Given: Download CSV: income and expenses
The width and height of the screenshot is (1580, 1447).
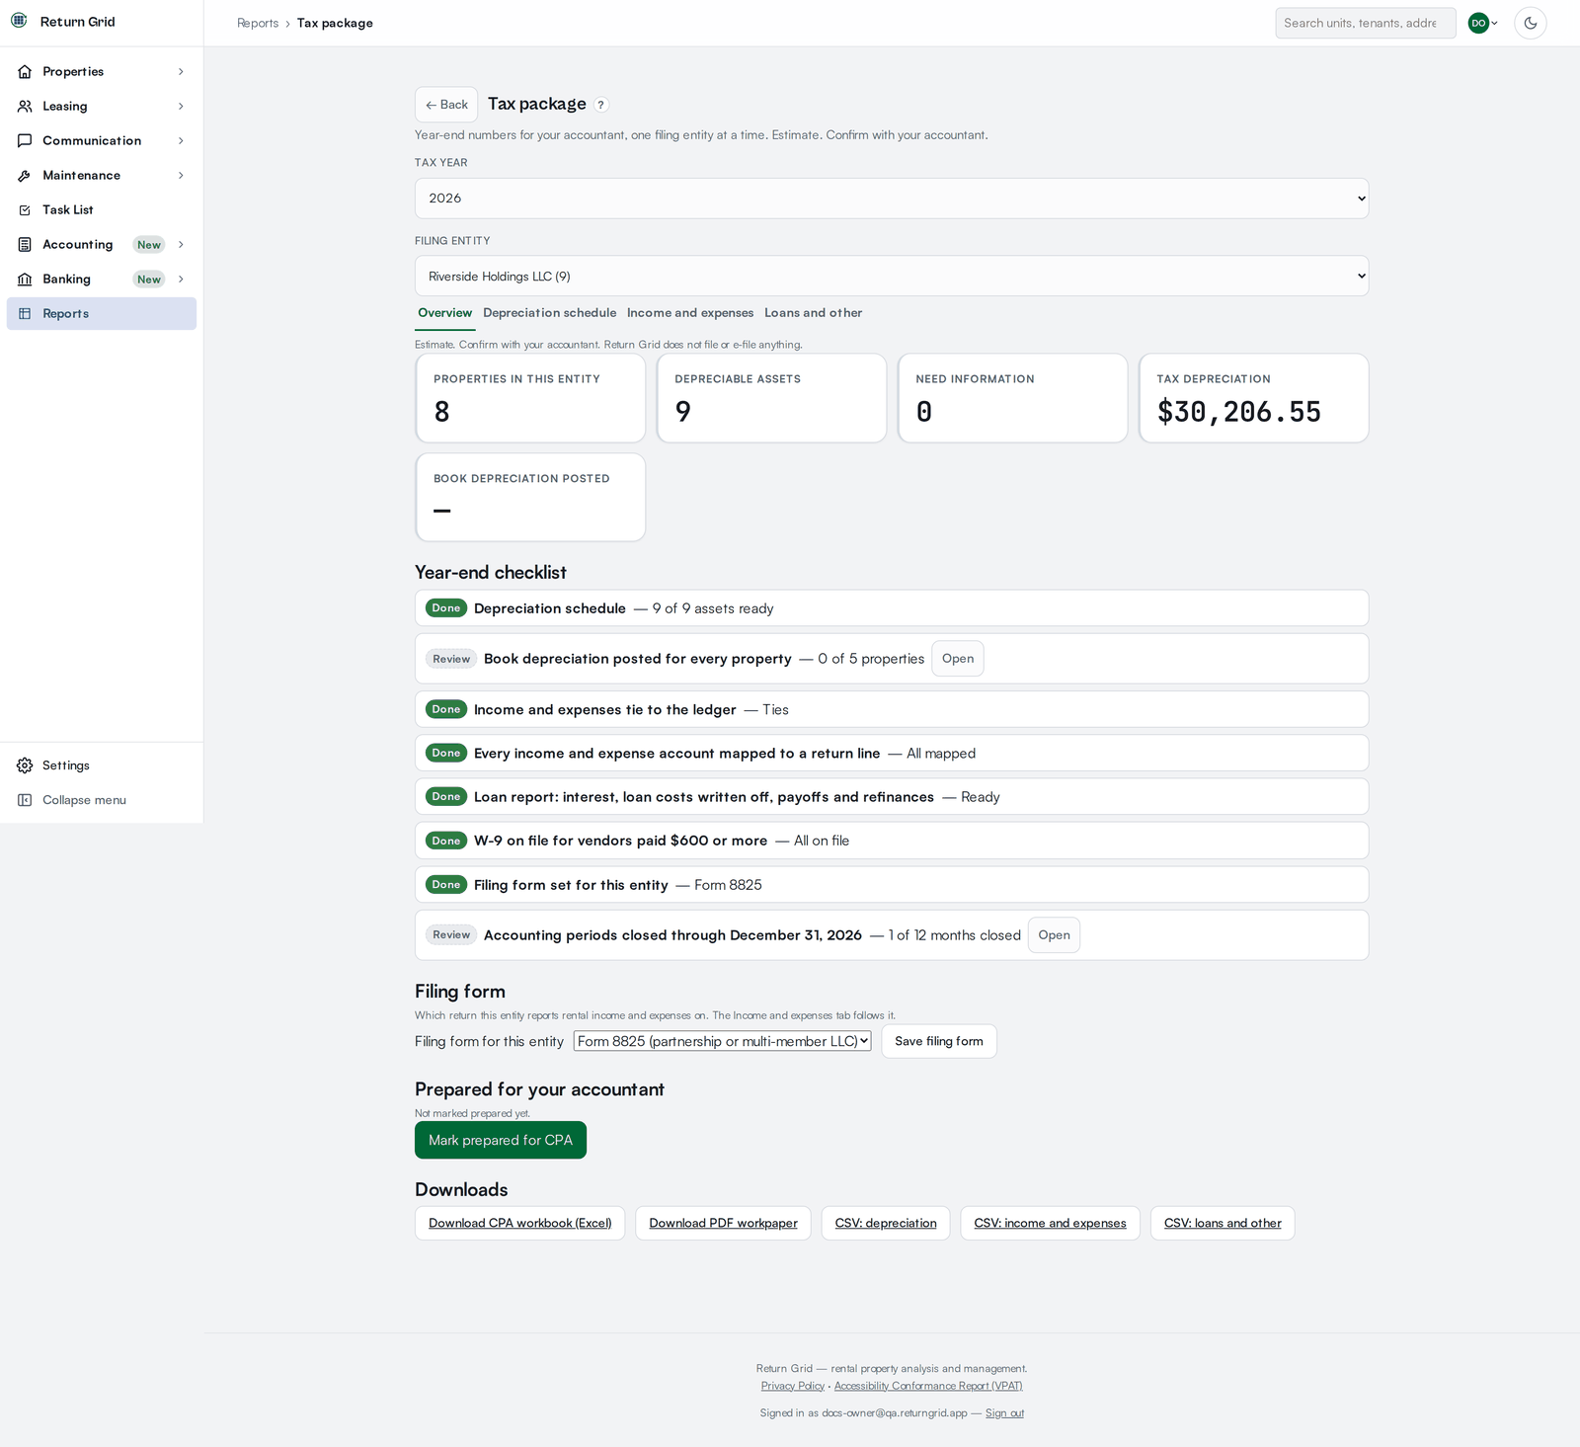Looking at the screenshot, I should point(1051,1223).
